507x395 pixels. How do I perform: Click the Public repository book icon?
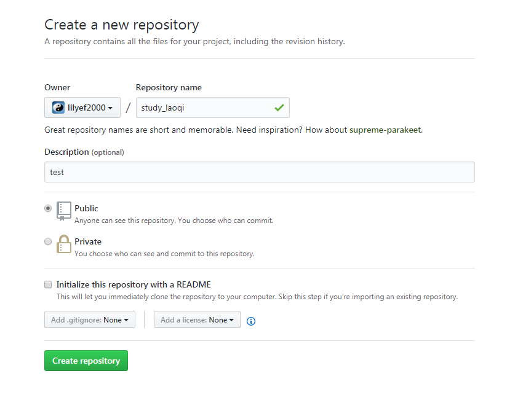tap(64, 211)
